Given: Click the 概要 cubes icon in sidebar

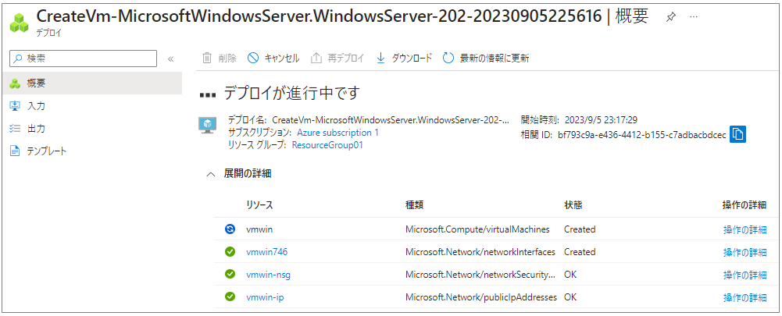Looking at the screenshot, I should 15,83.
